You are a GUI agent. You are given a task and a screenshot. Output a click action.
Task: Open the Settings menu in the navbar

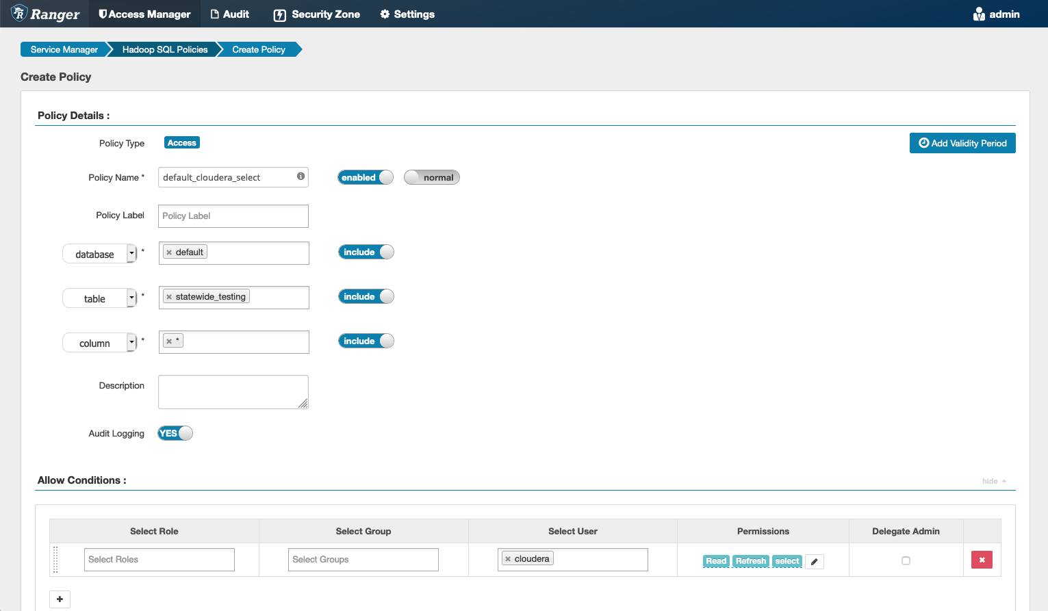(x=407, y=14)
